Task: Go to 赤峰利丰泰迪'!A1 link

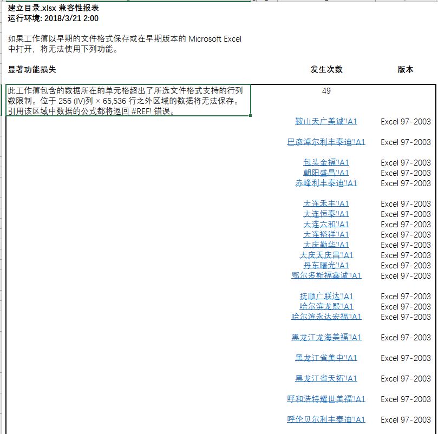Action: click(326, 183)
